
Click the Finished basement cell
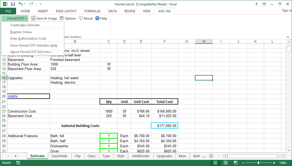point(75,60)
